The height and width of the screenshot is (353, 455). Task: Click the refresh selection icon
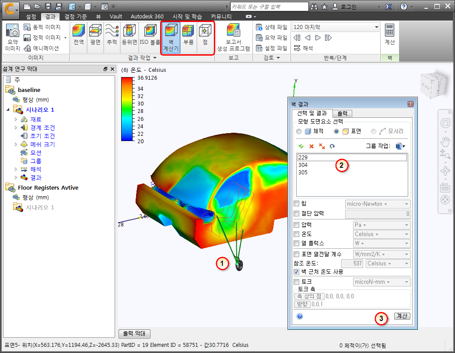332,146
